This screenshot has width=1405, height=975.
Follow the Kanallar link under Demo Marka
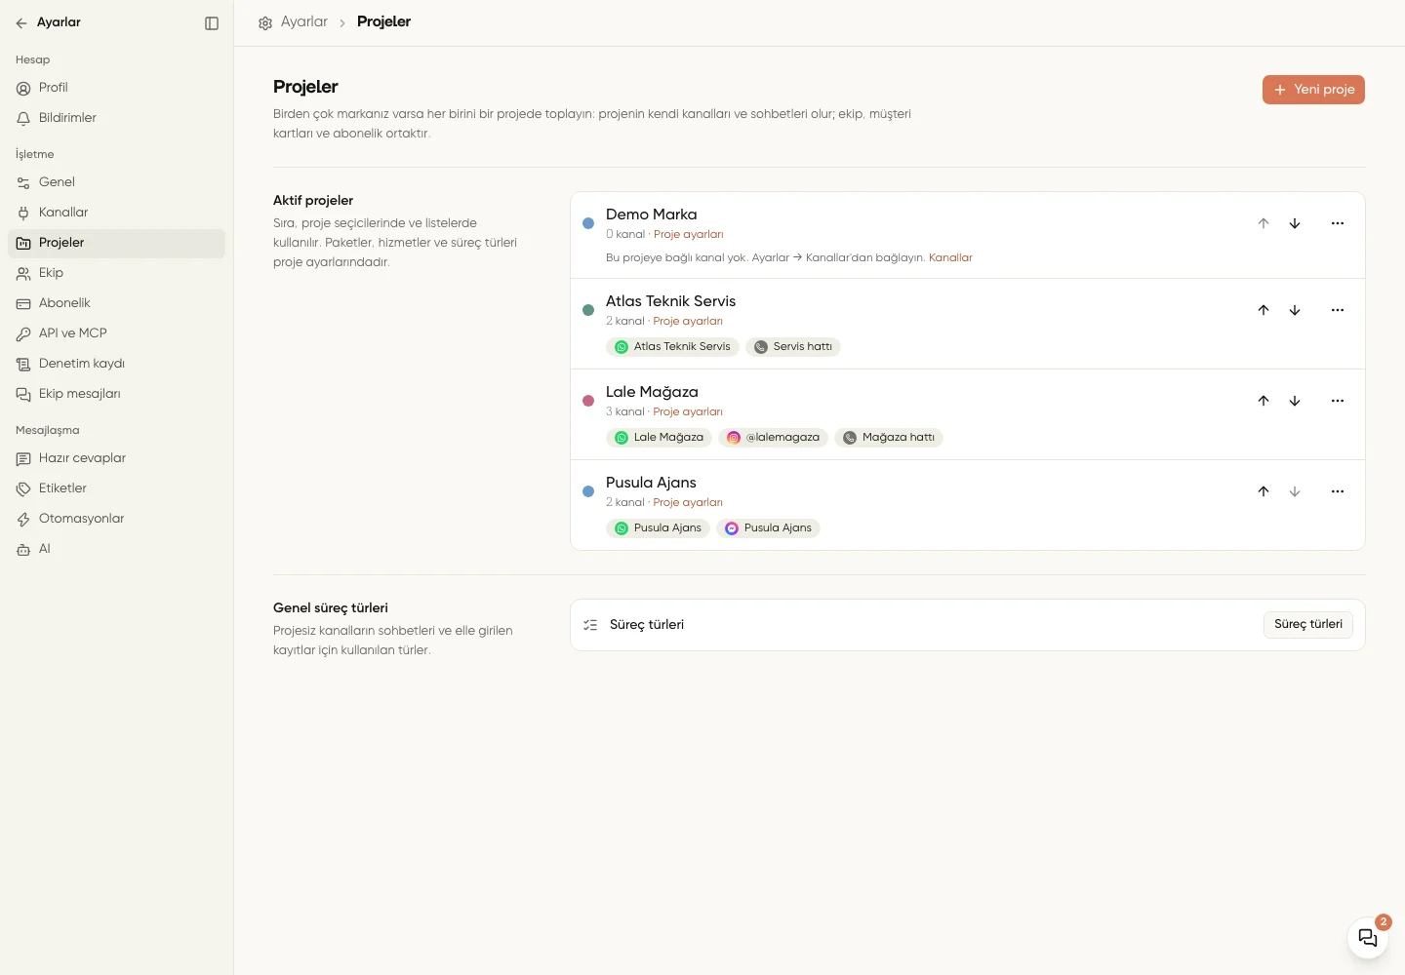950,258
